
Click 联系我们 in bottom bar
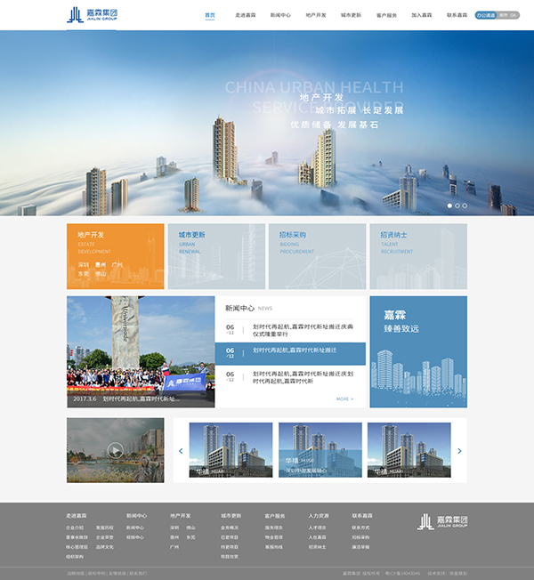[x=138, y=574]
